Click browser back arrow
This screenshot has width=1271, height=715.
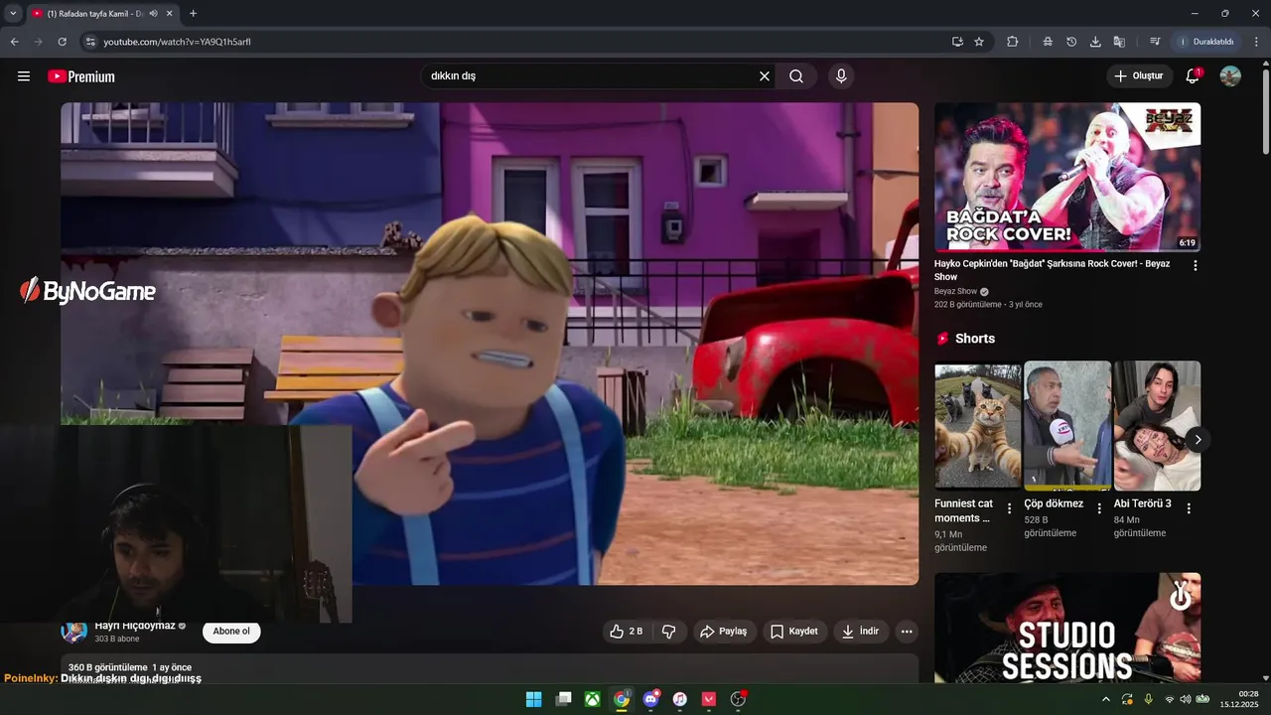(x=14, y=42)
